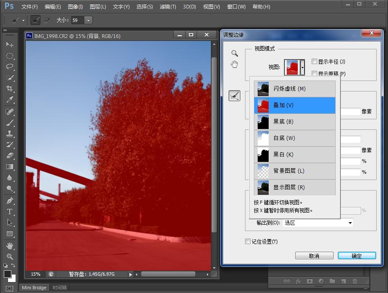Image resolution: width=388 pixels, height=293 pixels.
Task: Select the Eyedropper tool
Action: point(10,99)
